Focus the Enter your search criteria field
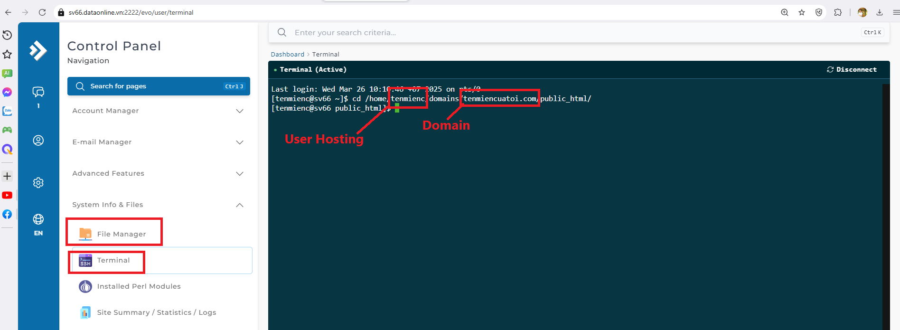Viewport: 900px width, 330px height. point(579,32)
